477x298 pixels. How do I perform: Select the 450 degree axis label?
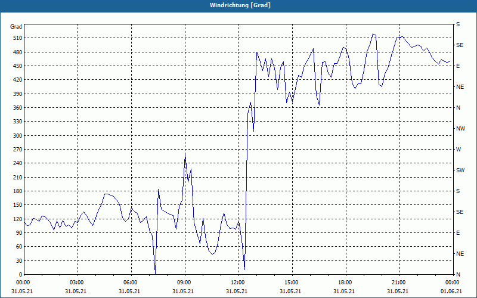click(x=18, y=66)
